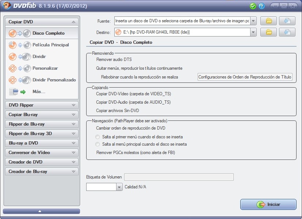Expand the Copiar Blu-ray section
The width and height of the screenshot is (302, 219).
pyautogui.click(x=42, y=115)
